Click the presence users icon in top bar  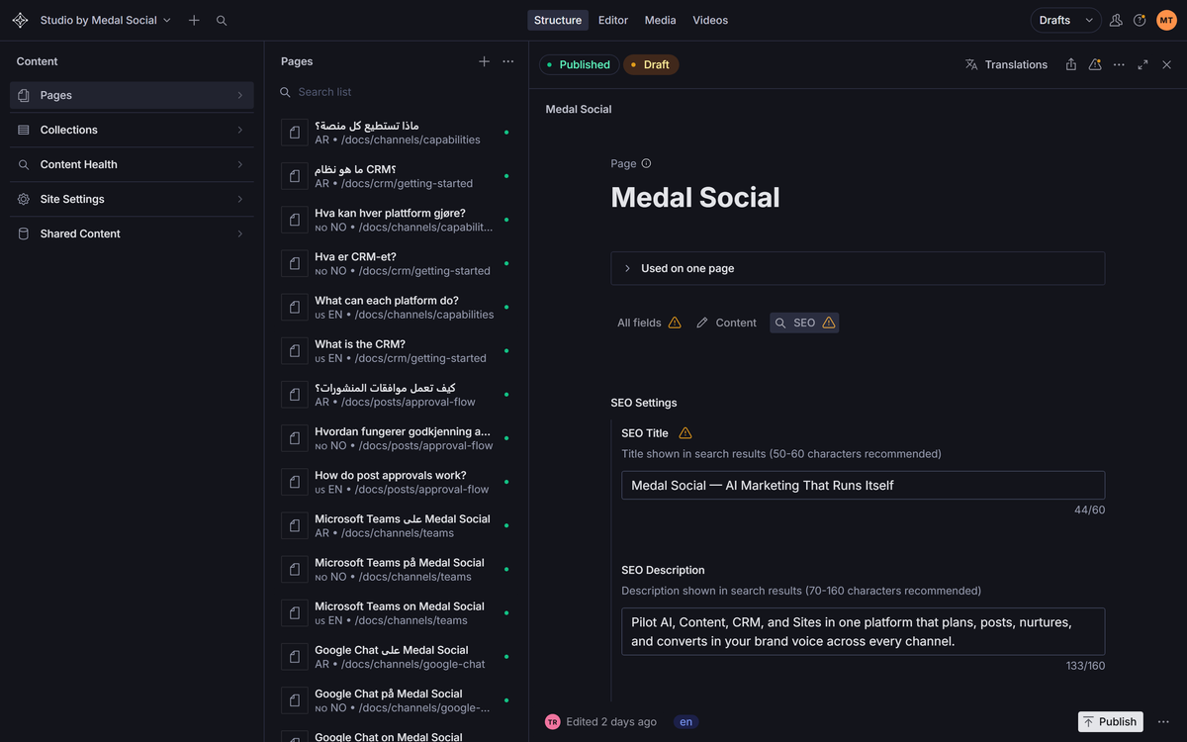1116,20
